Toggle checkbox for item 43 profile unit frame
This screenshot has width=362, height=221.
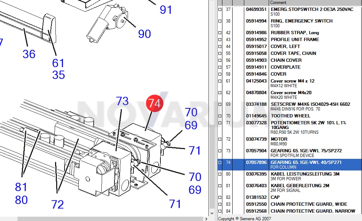[220, 40]
